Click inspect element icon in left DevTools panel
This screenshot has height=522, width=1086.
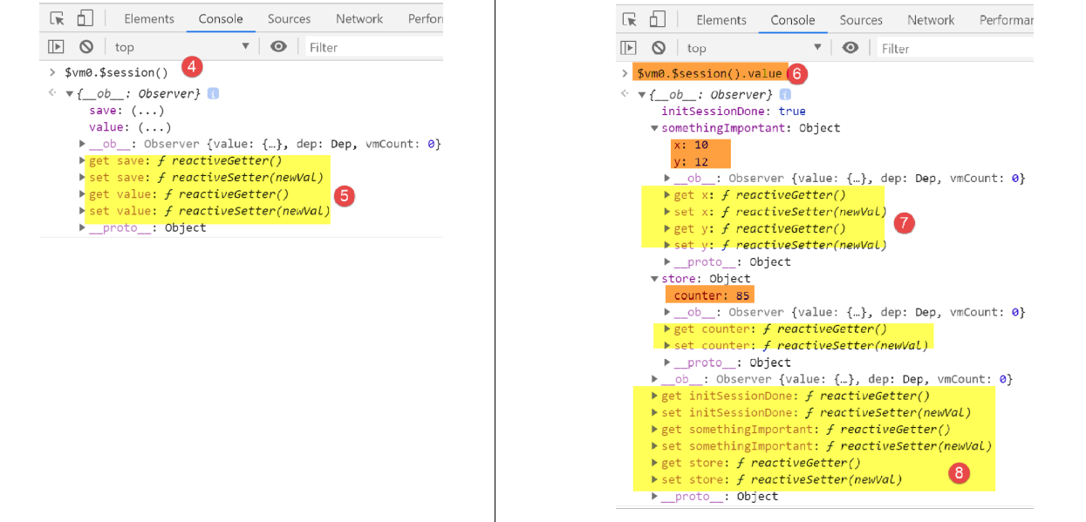coord(58,18)
